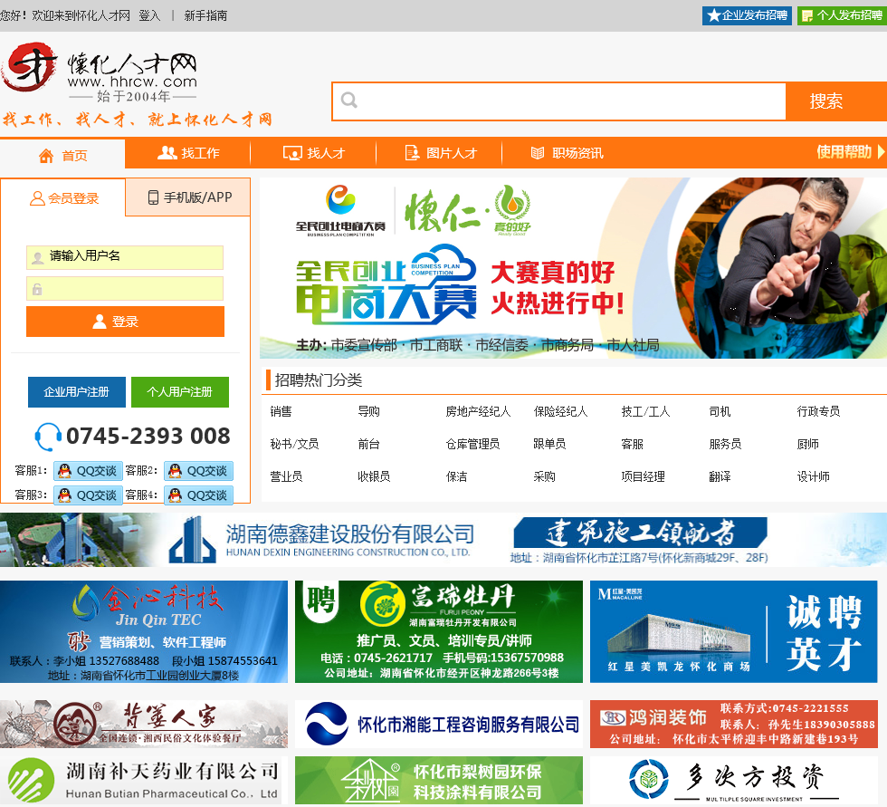Open the 行政专员 job category
The width and height of the screenshot is (887, 807).
[818, 411]
